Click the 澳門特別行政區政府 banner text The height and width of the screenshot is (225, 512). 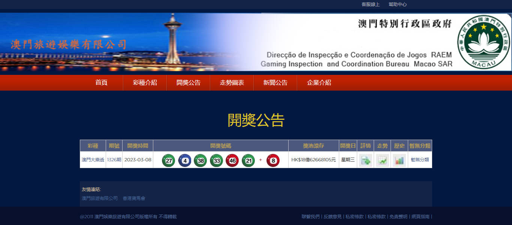click(x=405, y=24)
